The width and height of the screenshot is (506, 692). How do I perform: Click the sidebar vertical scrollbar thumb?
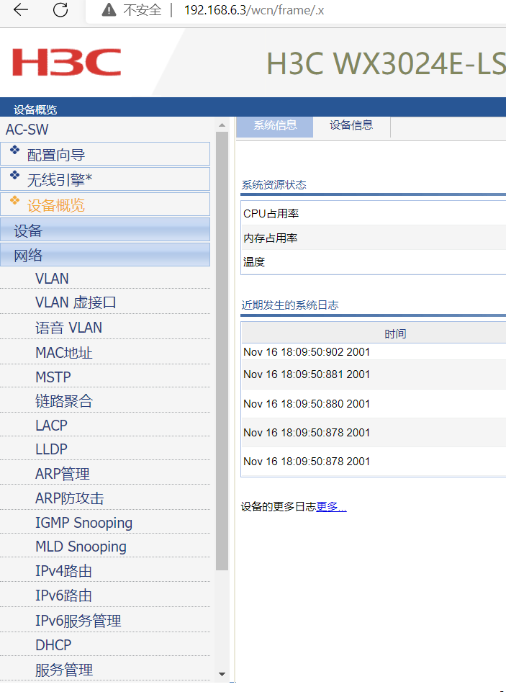(x=222, y=351)
